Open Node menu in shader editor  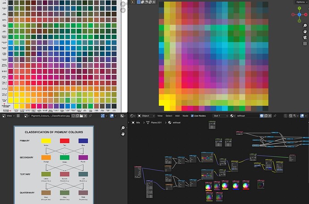pos(185,116)
